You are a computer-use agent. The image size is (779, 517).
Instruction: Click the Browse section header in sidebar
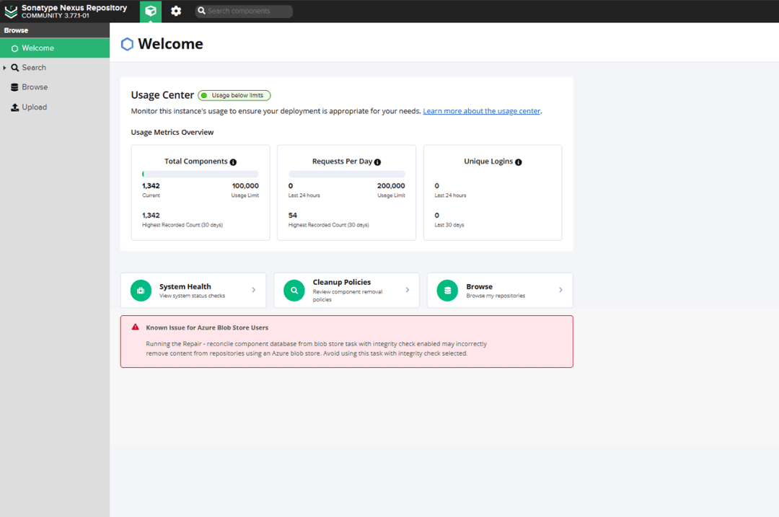55,30
